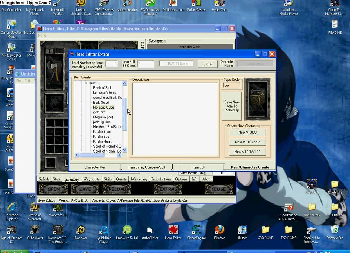The height and width of the screenshot is (253, 350).
Task: Open the iTunes desktop shortcut
Action: click(x=242, y=233)
